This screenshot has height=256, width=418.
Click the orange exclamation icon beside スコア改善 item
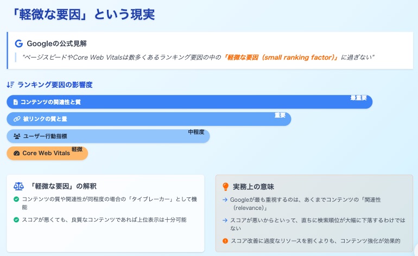[225, 241]
